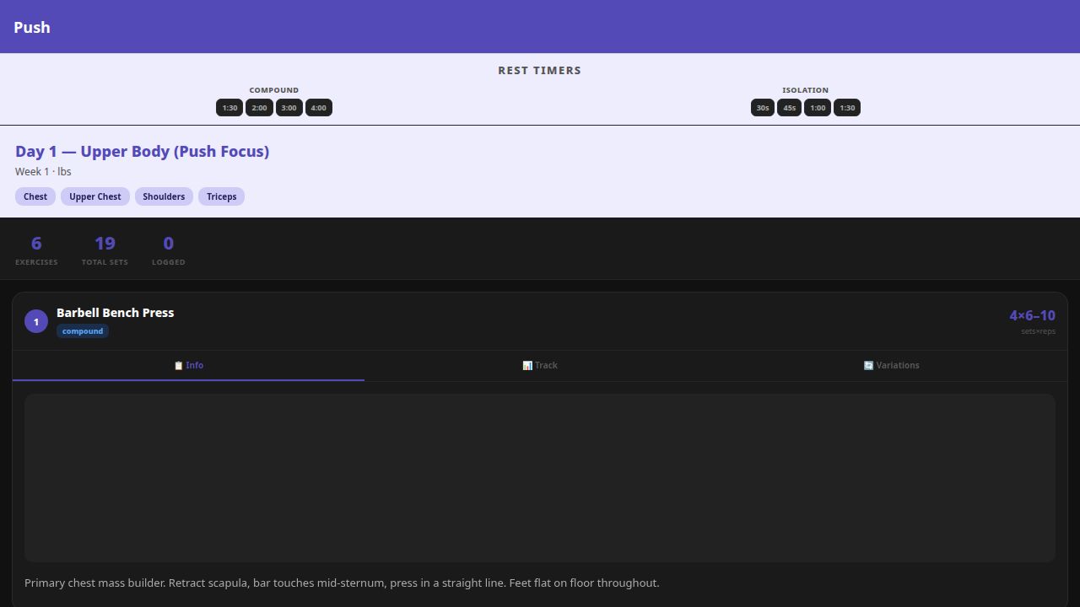Start the 3:00 compound rest timer
1080x607 pixels.
[289, 108]
